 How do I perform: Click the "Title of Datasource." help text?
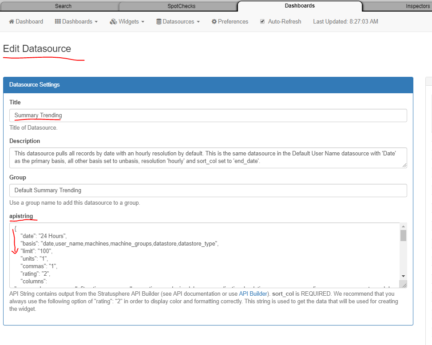pos(33,127)
